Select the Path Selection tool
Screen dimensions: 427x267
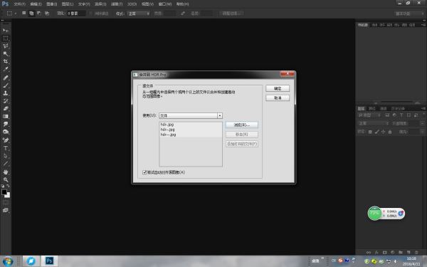pos(6,156)
